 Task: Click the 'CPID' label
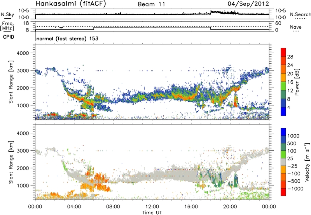[x=9, y=37]
